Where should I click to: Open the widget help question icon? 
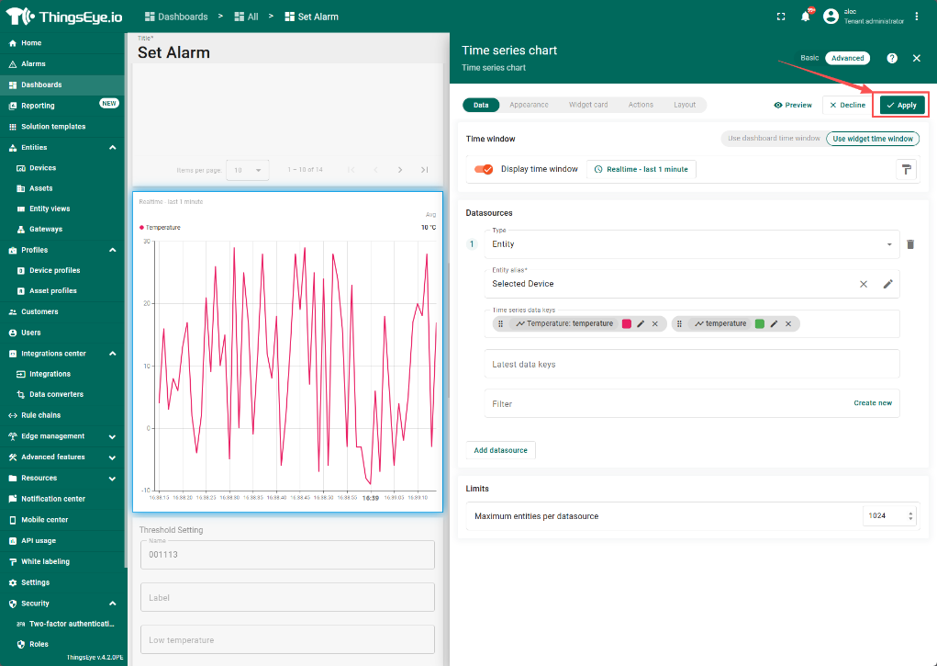coord(892,58)
